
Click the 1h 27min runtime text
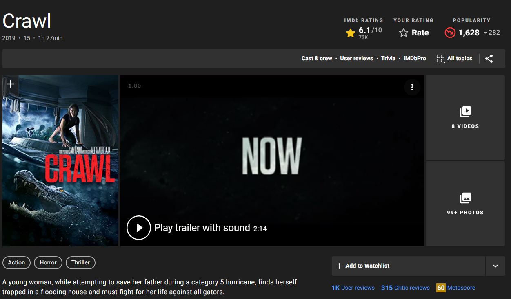point(51,38)
